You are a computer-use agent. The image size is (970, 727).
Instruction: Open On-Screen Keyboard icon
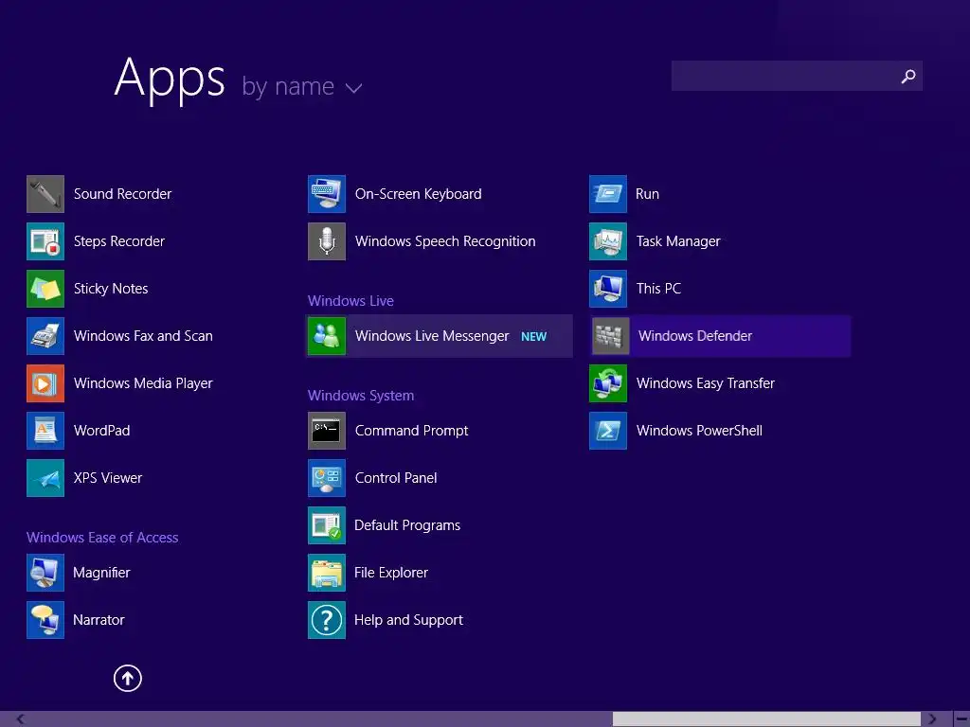[x=327, y=194]
